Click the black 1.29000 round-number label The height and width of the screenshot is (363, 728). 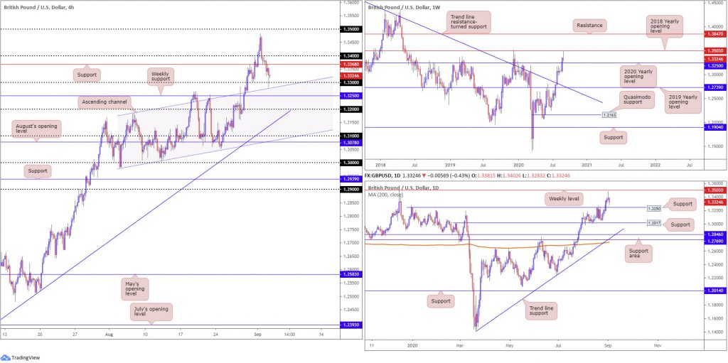(x=350, y=190)
